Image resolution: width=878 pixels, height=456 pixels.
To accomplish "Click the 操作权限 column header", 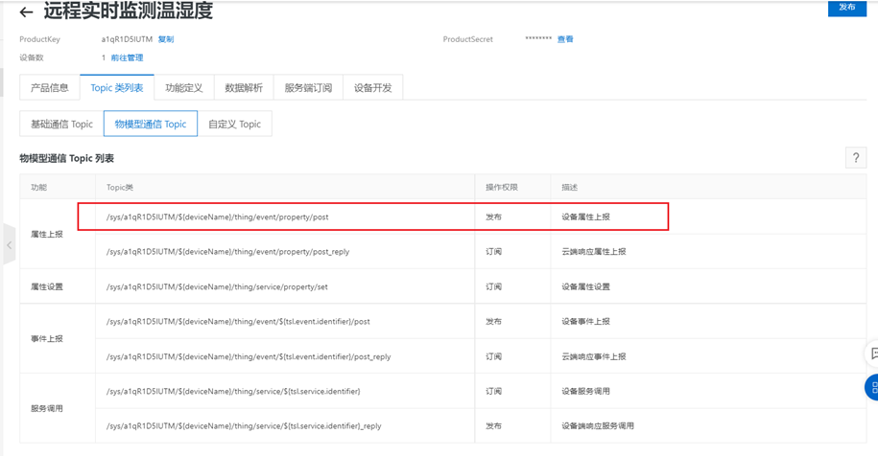I will coord(502,187).
